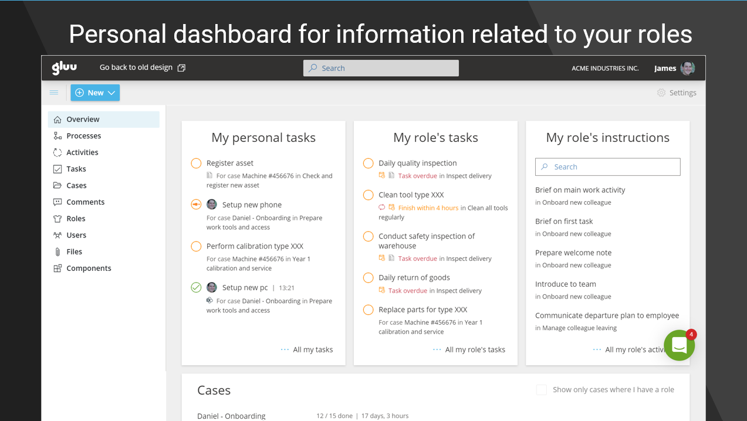Click the gluu logo
This screenshot has width=747, height=421.
tap(64, 68)
